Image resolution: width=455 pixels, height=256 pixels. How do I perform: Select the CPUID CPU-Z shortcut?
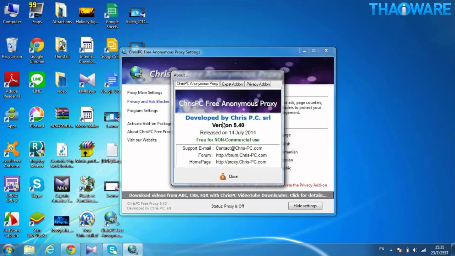pyautogui.click(x=12, y=190)
